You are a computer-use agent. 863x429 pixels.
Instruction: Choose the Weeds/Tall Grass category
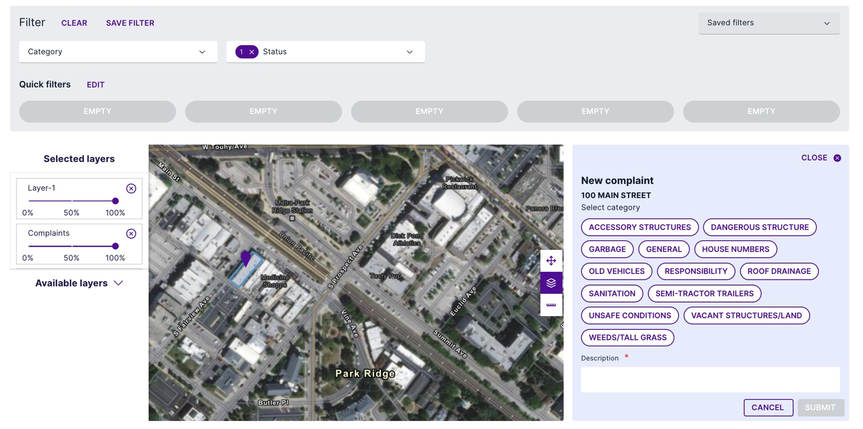(x=627, y=337)
